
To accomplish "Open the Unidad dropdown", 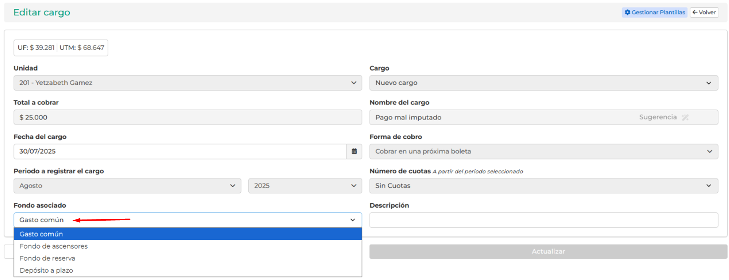I will click(x=188, y=83).
